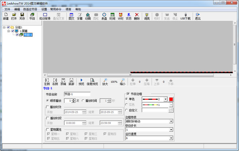Open the 边框特技 border effect dropdown
239x151 pixels.
[x=171, y=121]
